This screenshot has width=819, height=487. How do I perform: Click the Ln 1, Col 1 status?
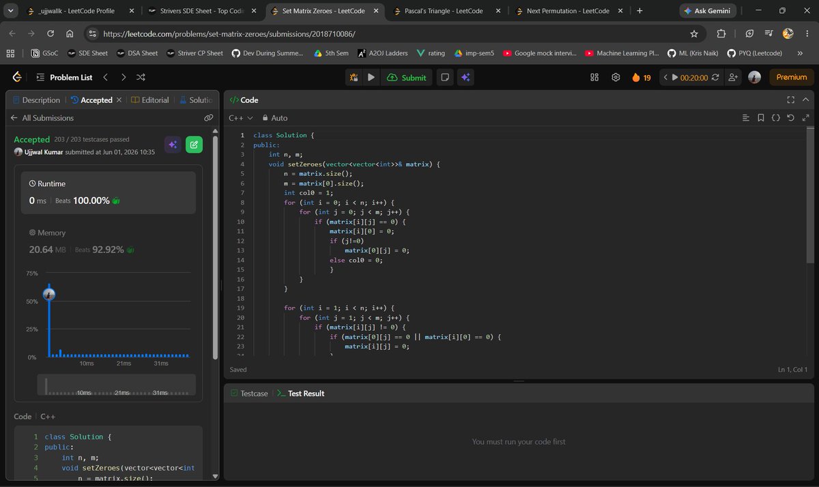(x=792, y=370)
